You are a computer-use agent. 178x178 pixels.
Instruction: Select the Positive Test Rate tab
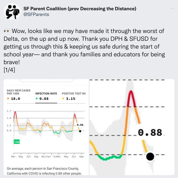pos(74,96)
